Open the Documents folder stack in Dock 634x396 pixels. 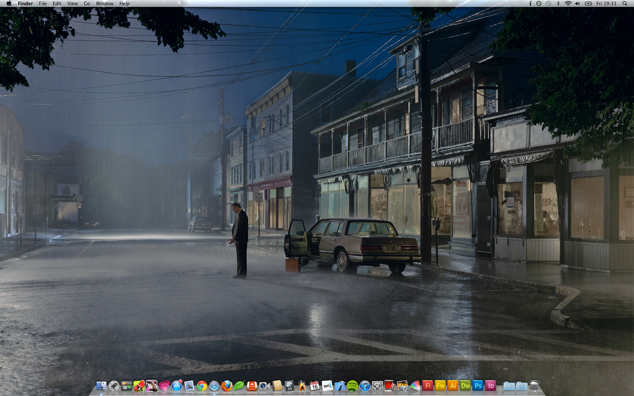[509, 385]
